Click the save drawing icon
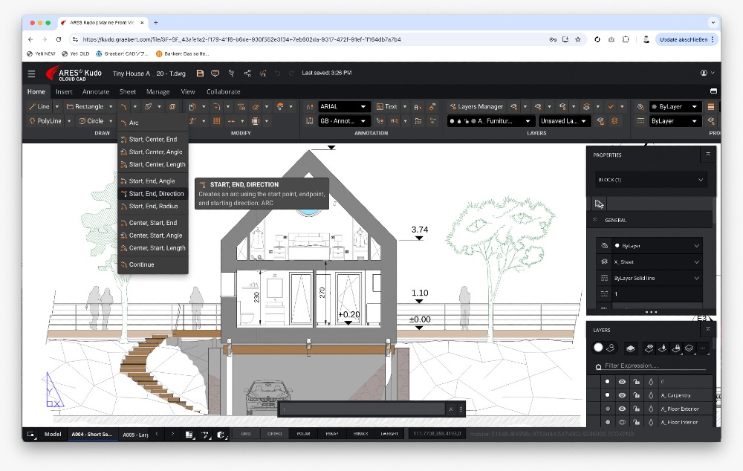This screenshot has height=471, width=743. tap(200, 73)
